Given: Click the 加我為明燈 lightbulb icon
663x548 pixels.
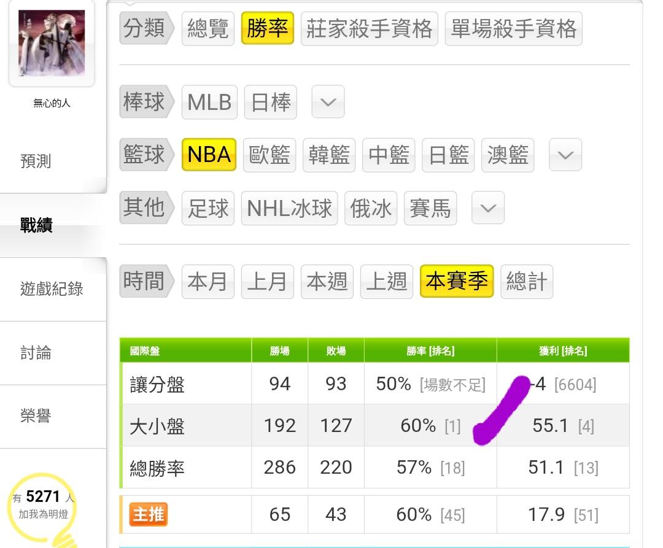Looking at the screenshot, I should (x=43, y=509).
